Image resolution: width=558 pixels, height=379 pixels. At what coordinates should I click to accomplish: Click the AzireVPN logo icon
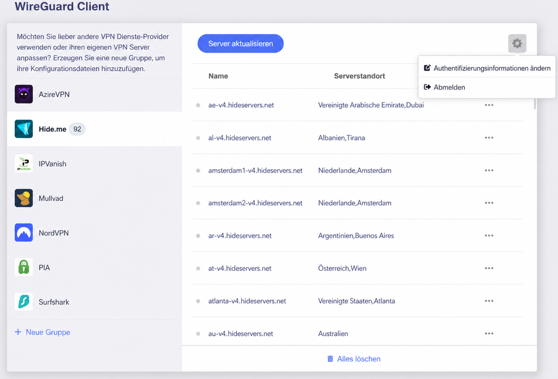tap(24, 94)
